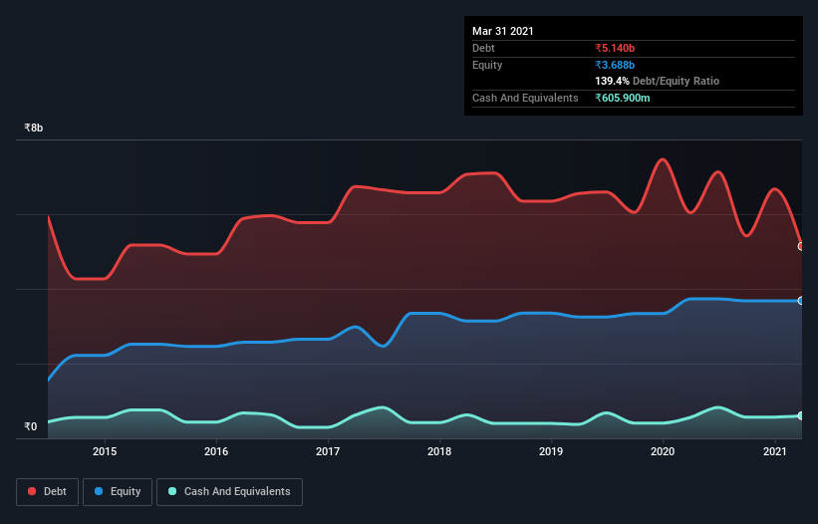Click the ₹5.140b debt value
The image size is (818, 524).
[615, 49]
